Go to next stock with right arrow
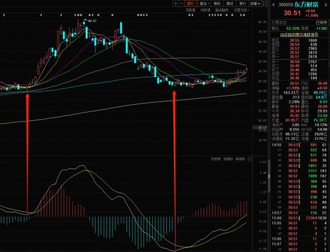 pos(326,5)
